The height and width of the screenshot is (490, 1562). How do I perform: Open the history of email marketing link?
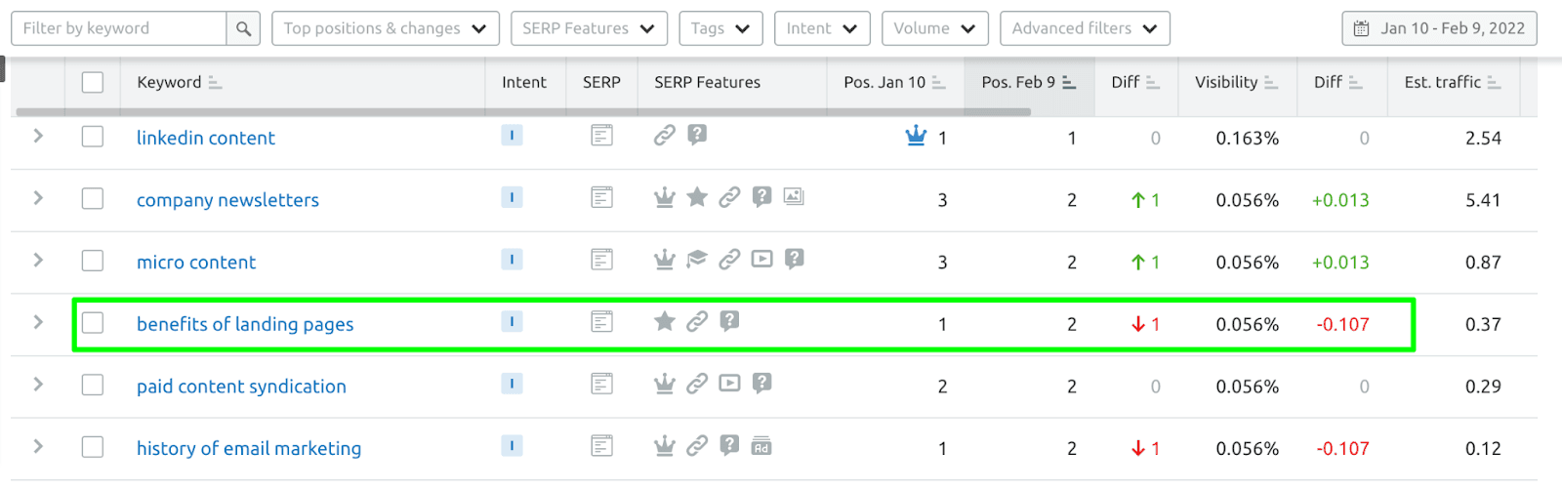point(249,448)
